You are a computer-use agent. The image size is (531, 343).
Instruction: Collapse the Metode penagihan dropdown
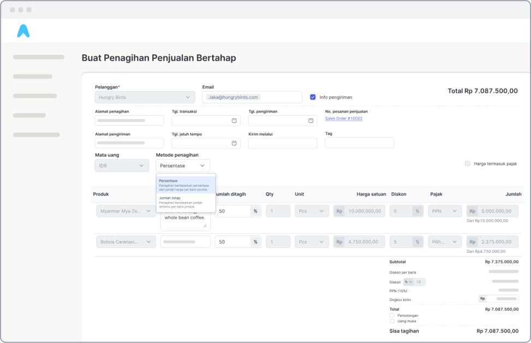pos(182,165)
